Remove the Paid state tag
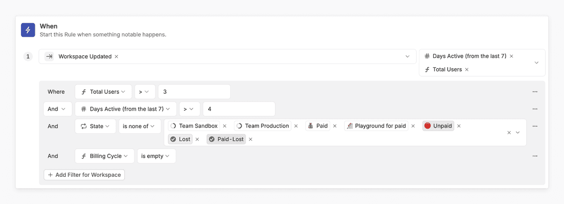The height and width of the screenshot is (204, 564). click(x=335, y=126)
